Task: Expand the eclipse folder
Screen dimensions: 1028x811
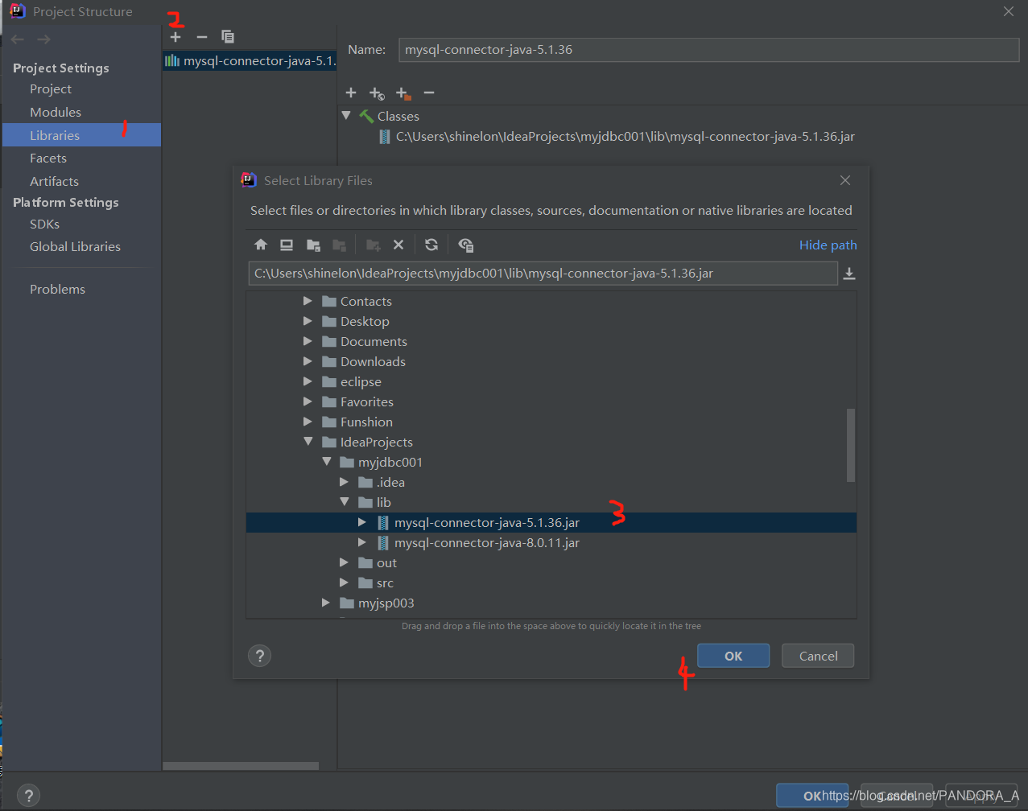Action: (x=308, y=381)
